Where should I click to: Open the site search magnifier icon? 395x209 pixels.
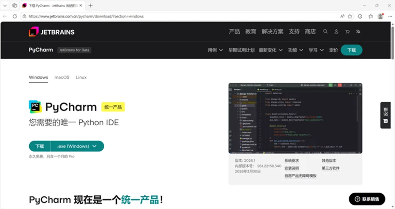tap(325, 31)
